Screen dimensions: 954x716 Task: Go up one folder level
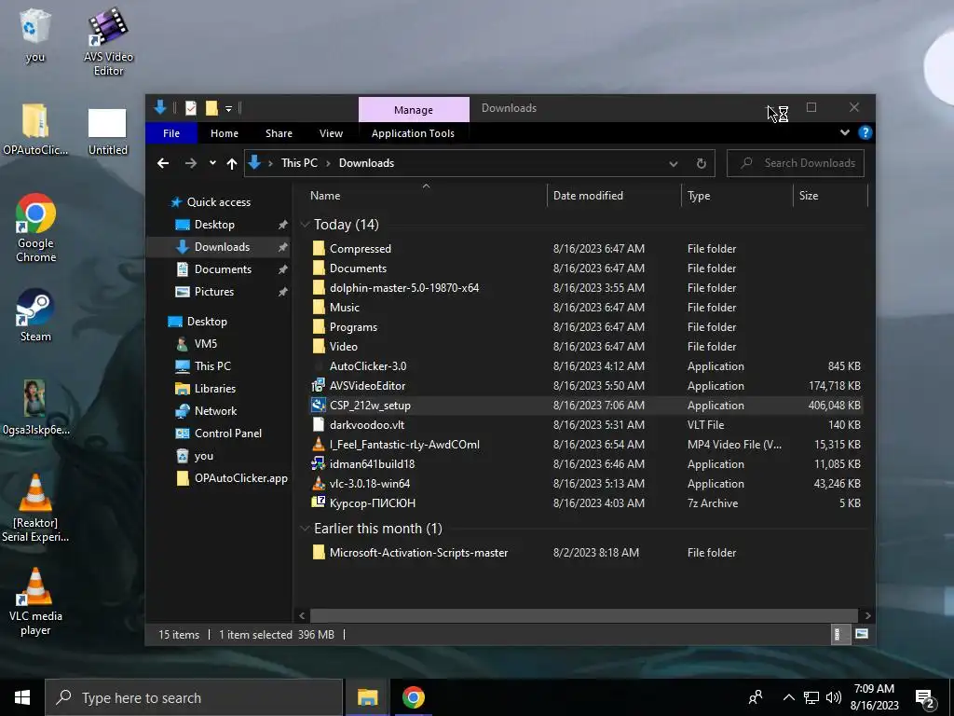pos(231,163)
